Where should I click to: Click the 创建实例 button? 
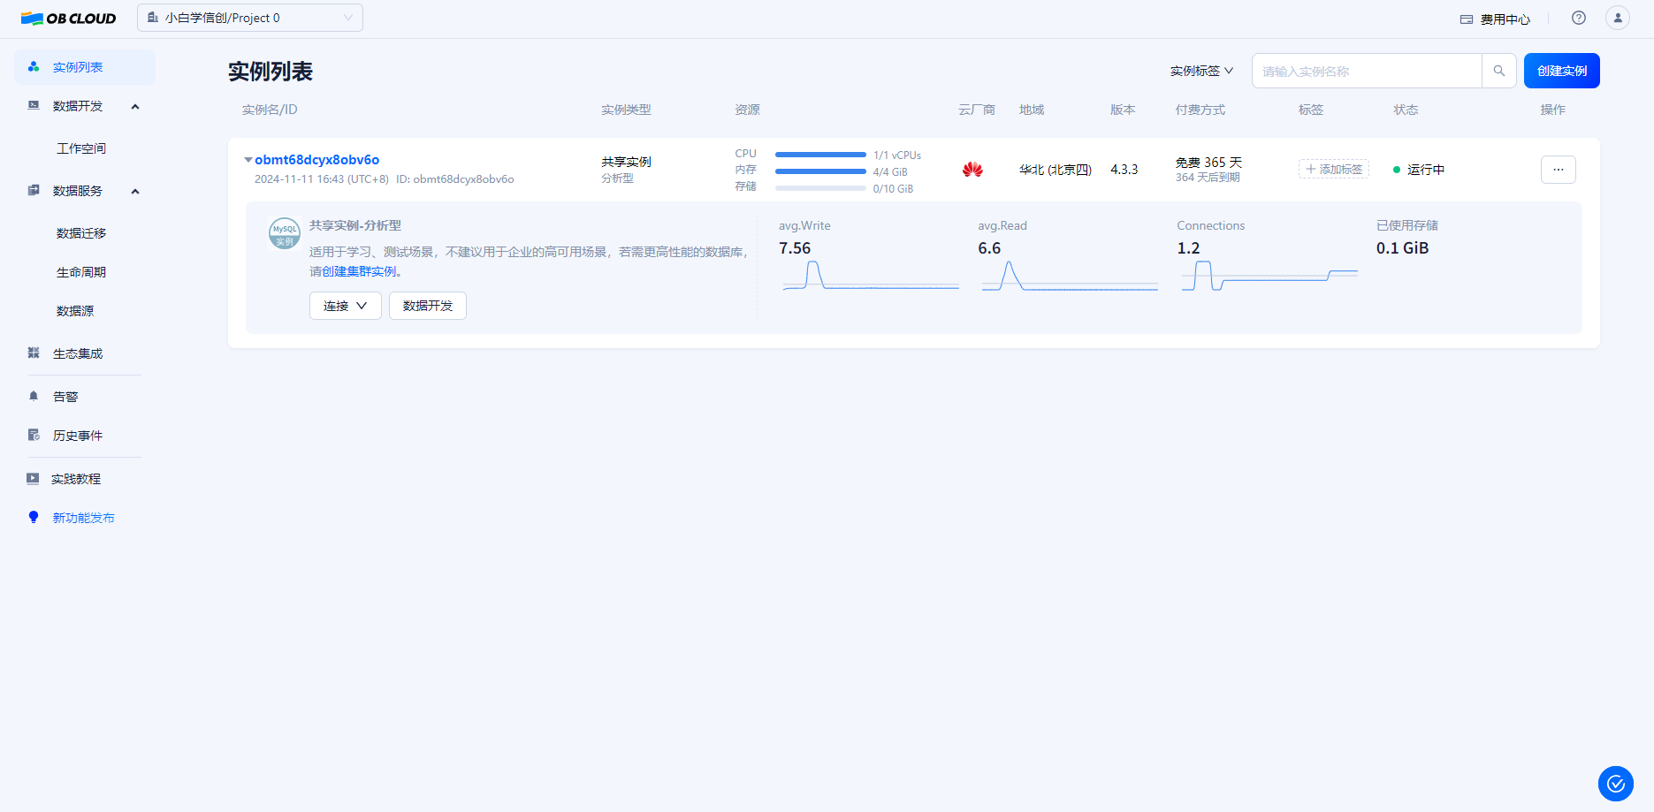coord(1562,71)
